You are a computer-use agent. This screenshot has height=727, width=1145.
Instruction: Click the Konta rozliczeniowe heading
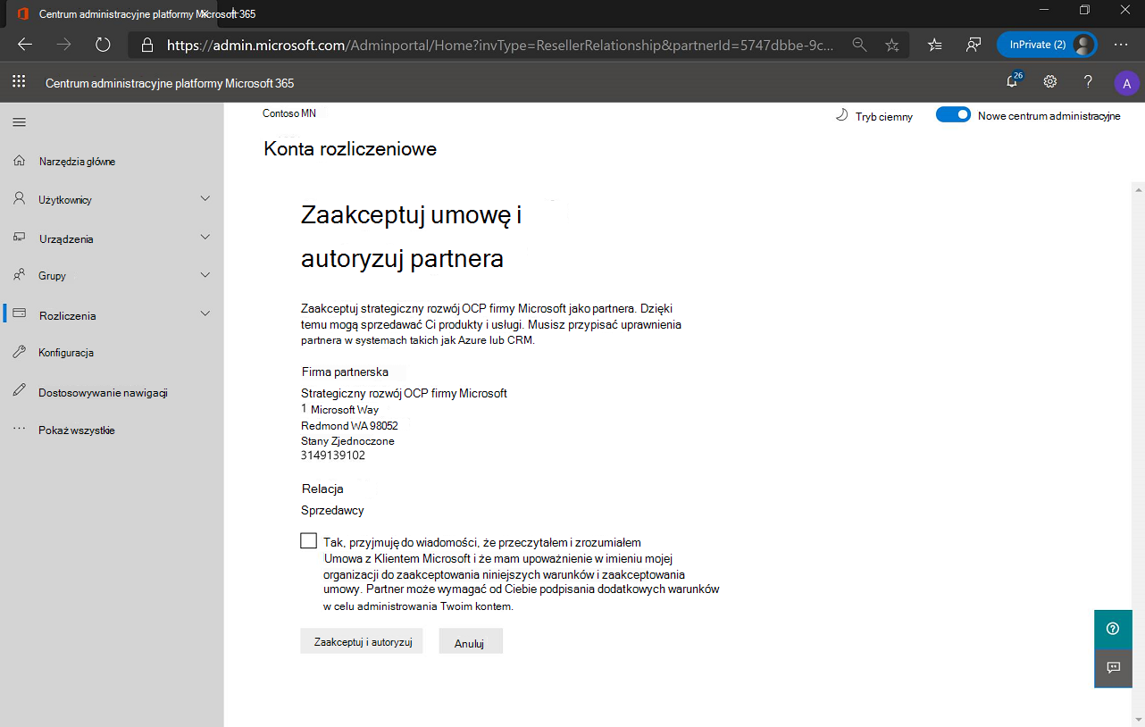(350, 149)
